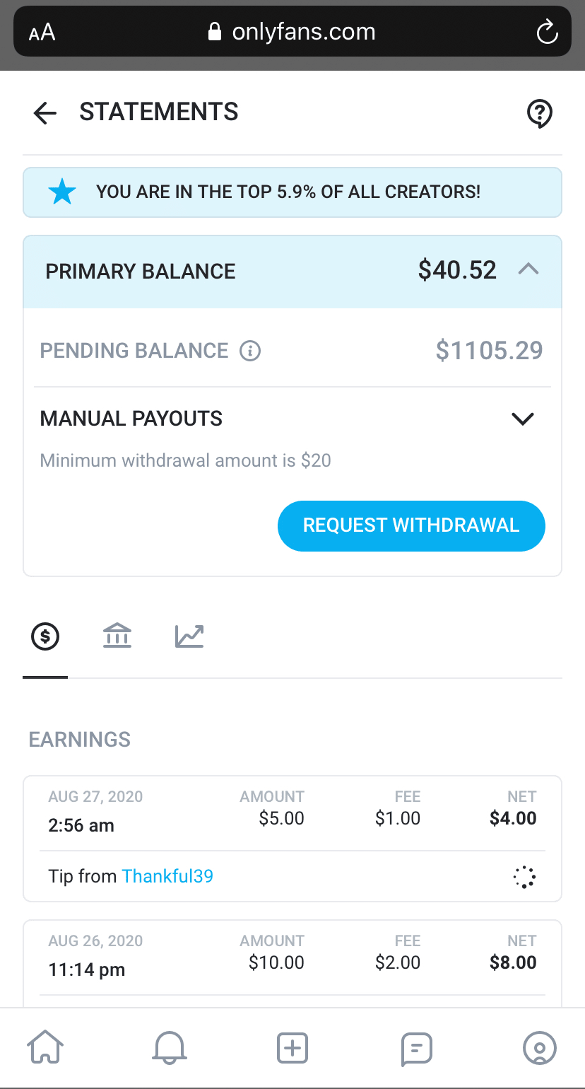Collapse the Primary Balance section

coord(528,269)
